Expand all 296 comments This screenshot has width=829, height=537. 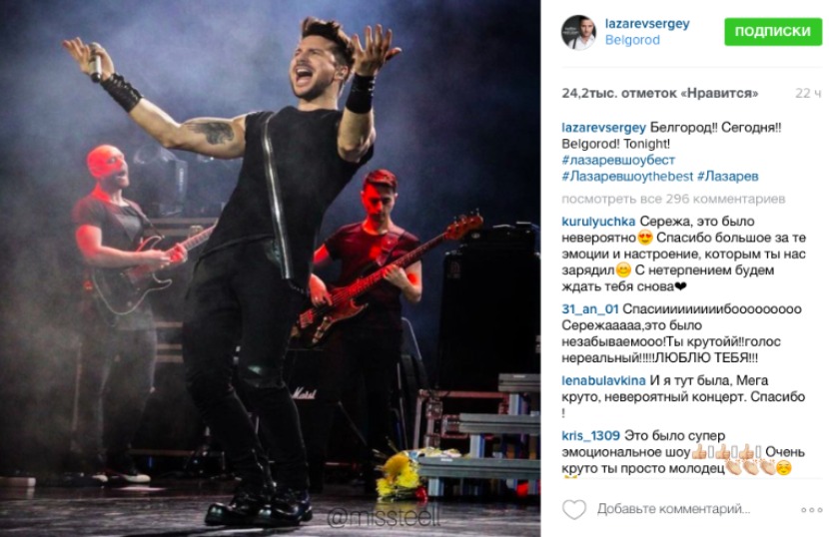(x=673, y=200)
